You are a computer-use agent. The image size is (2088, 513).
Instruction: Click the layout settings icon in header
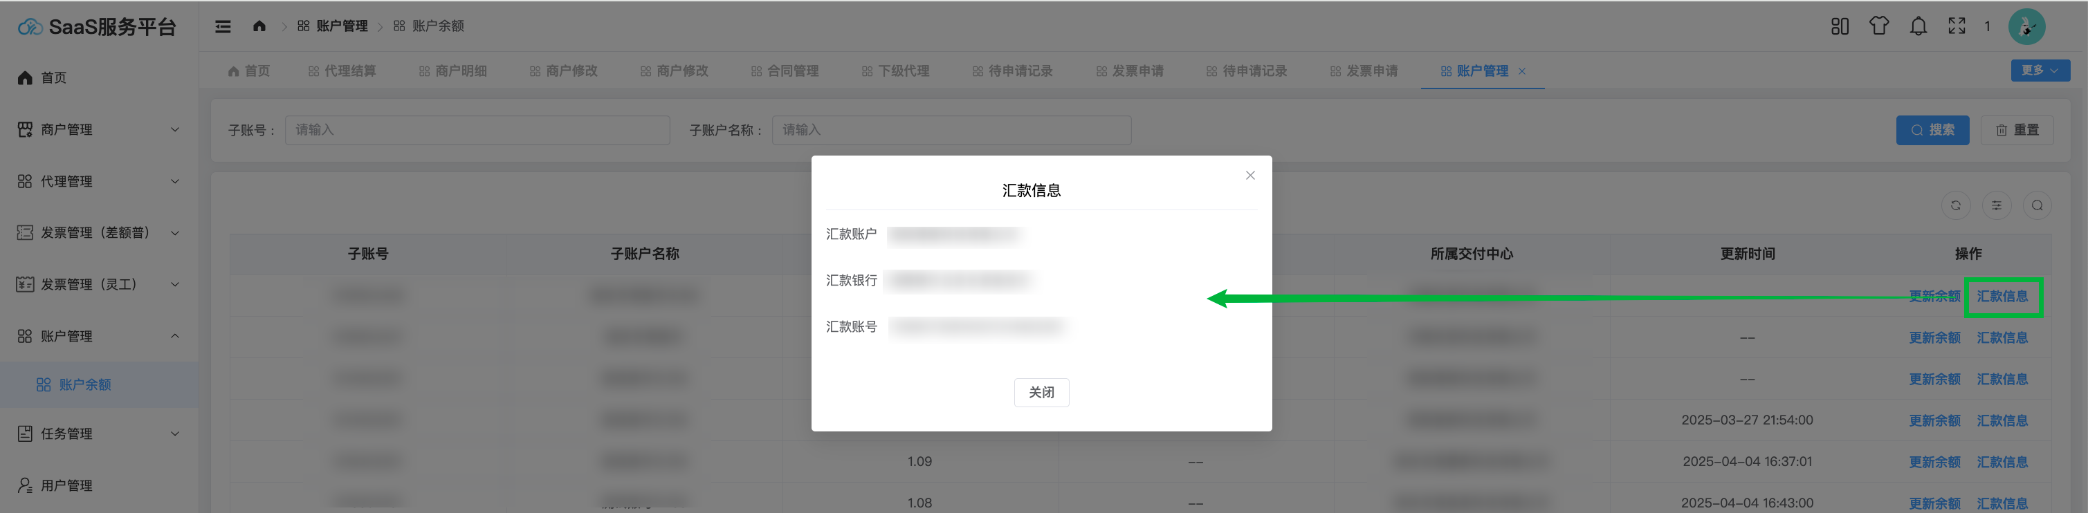(x=1840, y=27)
